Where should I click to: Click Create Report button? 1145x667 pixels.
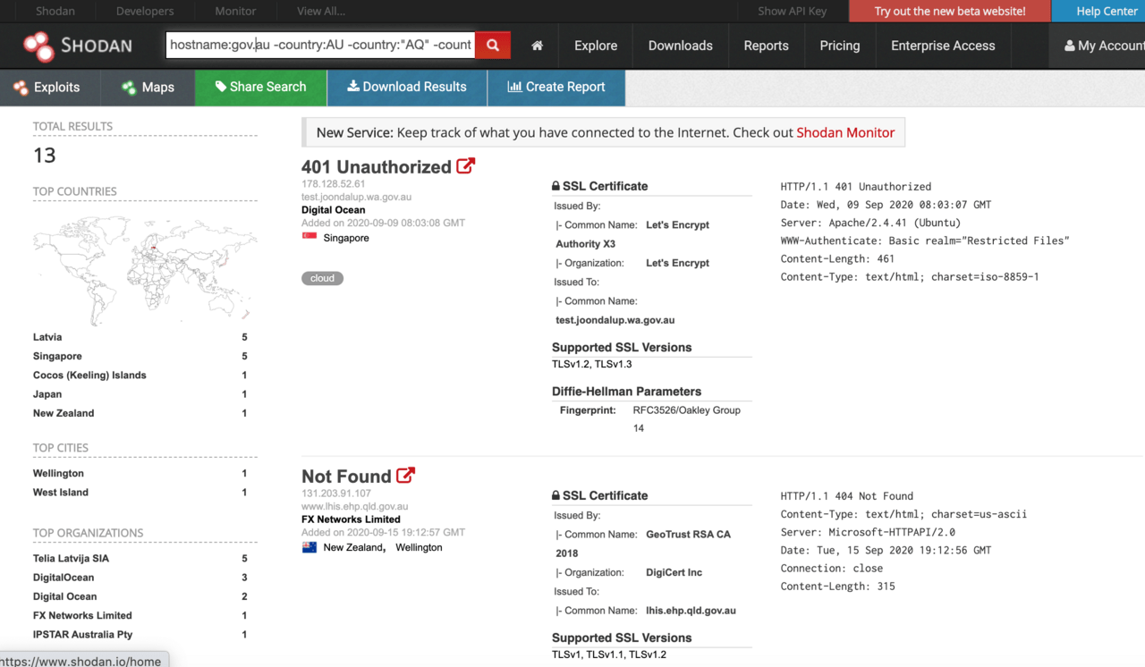click(556, 87)
